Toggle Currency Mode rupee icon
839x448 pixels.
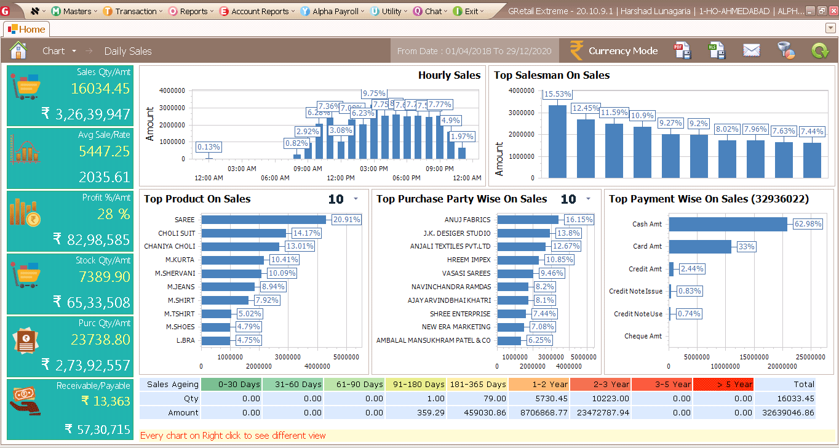pos(576,50)
